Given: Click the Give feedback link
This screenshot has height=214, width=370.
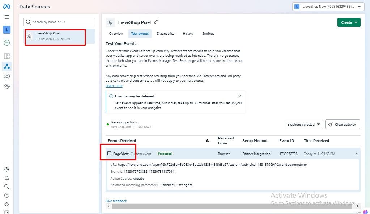Looking at the screenshot, I should (x=116, y=201).
